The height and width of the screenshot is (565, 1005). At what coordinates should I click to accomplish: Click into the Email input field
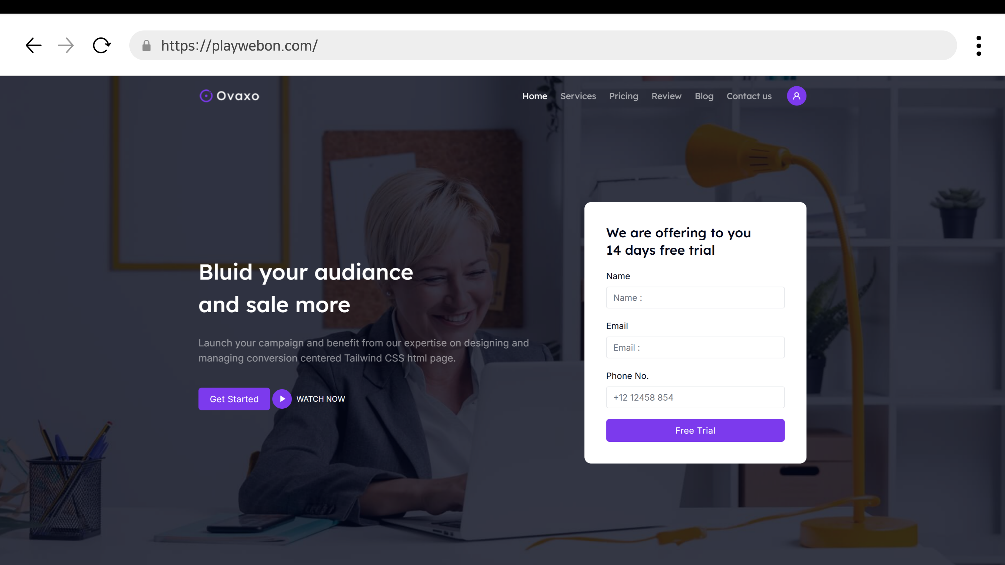point(695,347)
